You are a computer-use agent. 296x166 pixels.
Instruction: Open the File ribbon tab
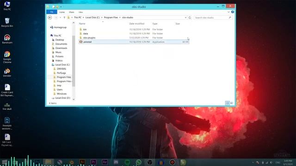[51, 12]
